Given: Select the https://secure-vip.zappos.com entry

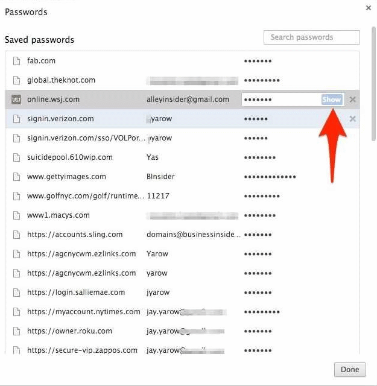Looking at the screenshot, I should point(82,350).
